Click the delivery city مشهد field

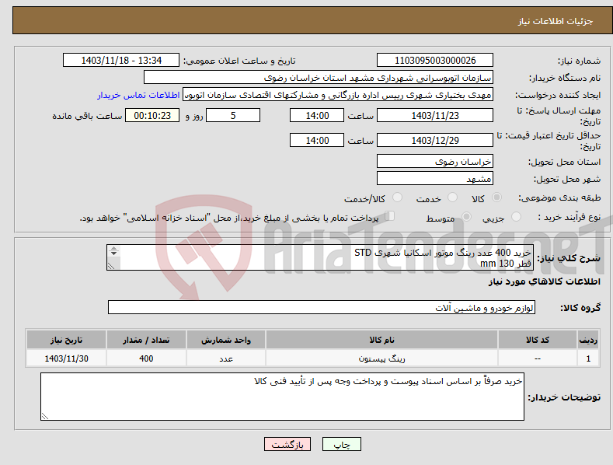tap(435, 179)
